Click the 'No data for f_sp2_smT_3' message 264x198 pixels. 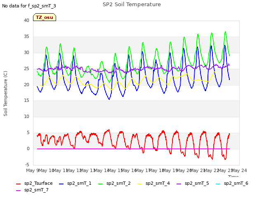(x=29, y=6)
